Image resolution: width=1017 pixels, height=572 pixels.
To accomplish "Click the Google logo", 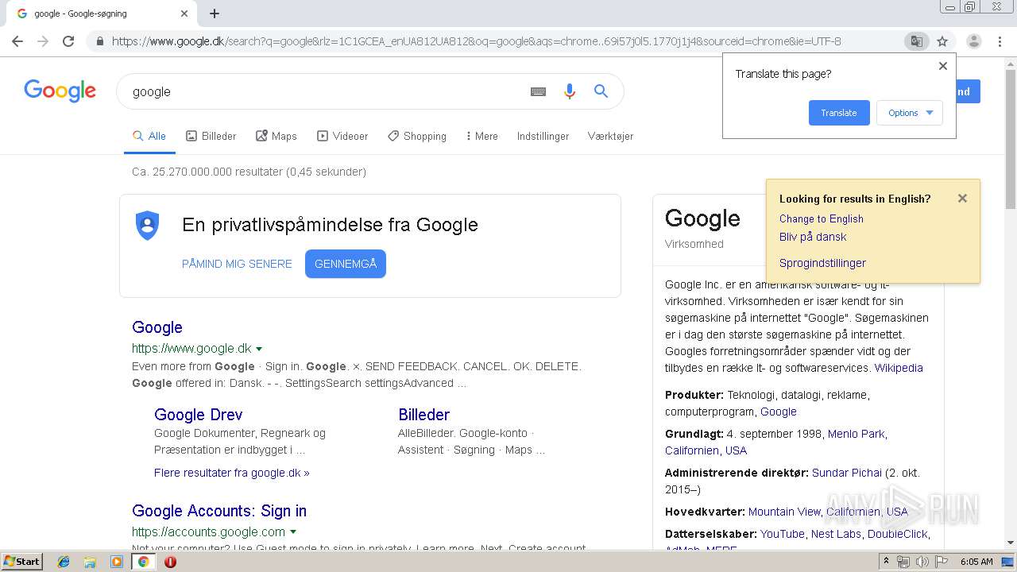I will tap(60, 91).
